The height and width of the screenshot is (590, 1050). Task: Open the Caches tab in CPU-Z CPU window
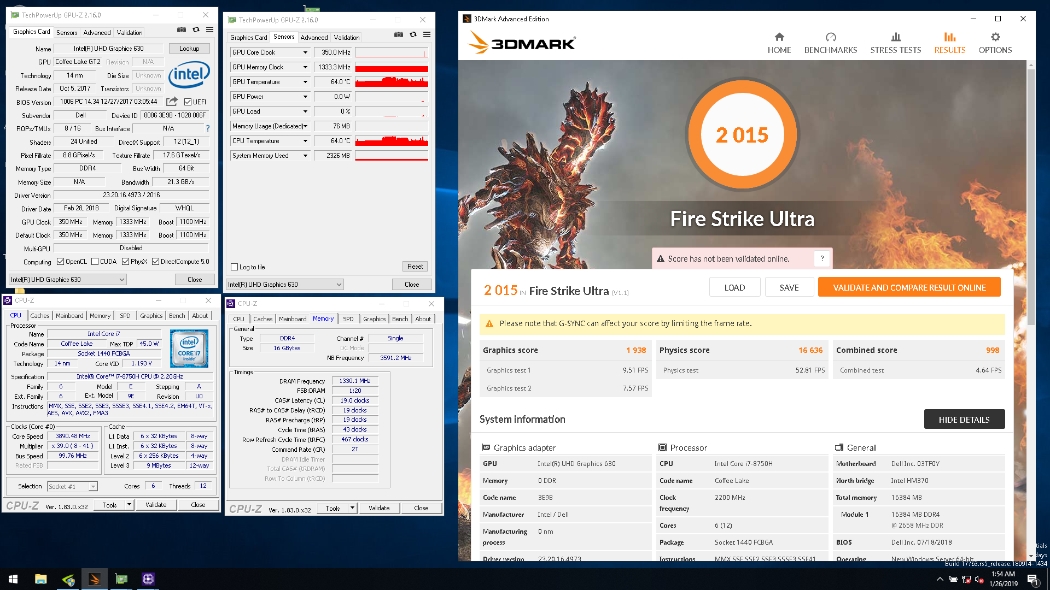40,316
